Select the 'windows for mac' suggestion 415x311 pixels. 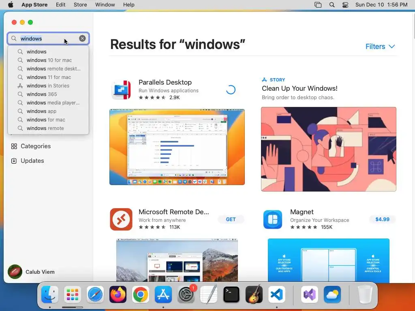pyautogui.click(x=49, y=119)
